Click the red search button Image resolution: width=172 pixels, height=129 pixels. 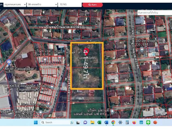pyautogui.click(x=92, y=5)
